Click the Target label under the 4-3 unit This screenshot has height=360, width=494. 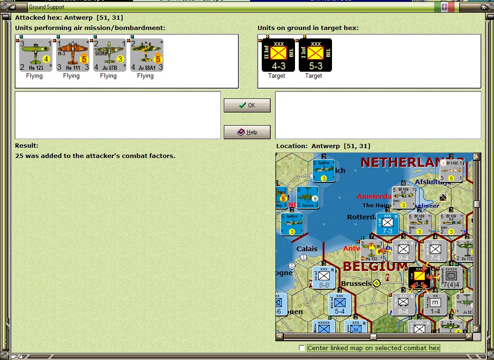point(277,76)
